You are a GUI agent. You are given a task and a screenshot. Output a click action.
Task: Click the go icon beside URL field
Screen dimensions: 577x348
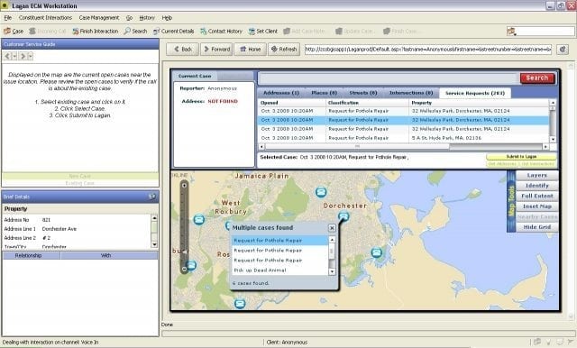pos(563,49)
